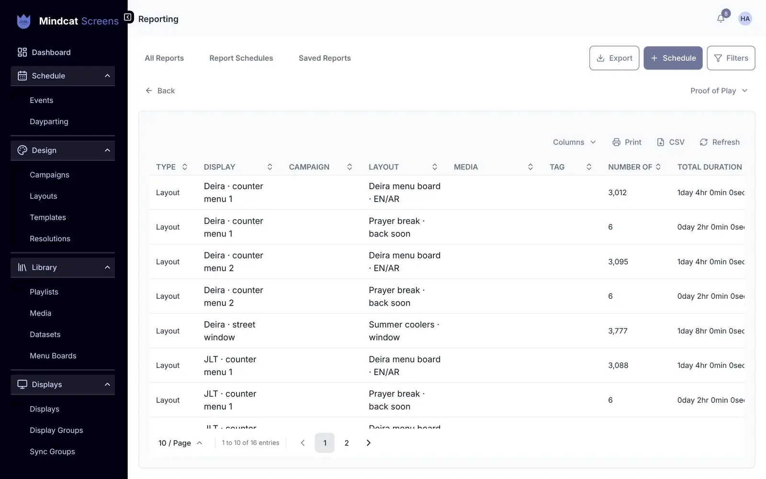Go Back to the reports list

pos(160,91)
